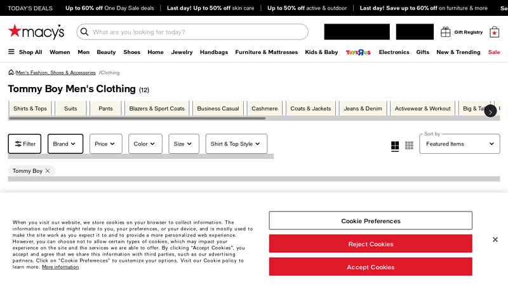
Task: Switch to two-column grid view
Action: point(395,146)
